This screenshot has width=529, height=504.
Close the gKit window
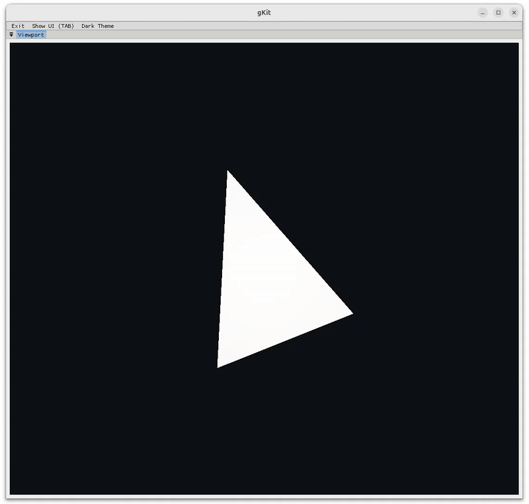(514, 13)
